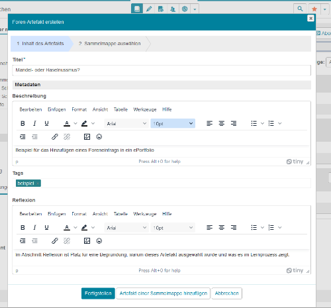This screenshot has width=331, height=308.
Task: Click the search magnifier icon
Action: point(300,9)
